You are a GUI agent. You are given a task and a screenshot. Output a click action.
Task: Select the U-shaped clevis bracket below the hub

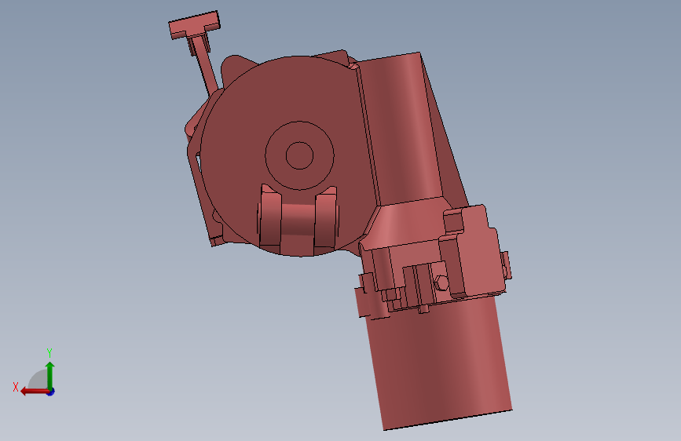pos(298,220)
